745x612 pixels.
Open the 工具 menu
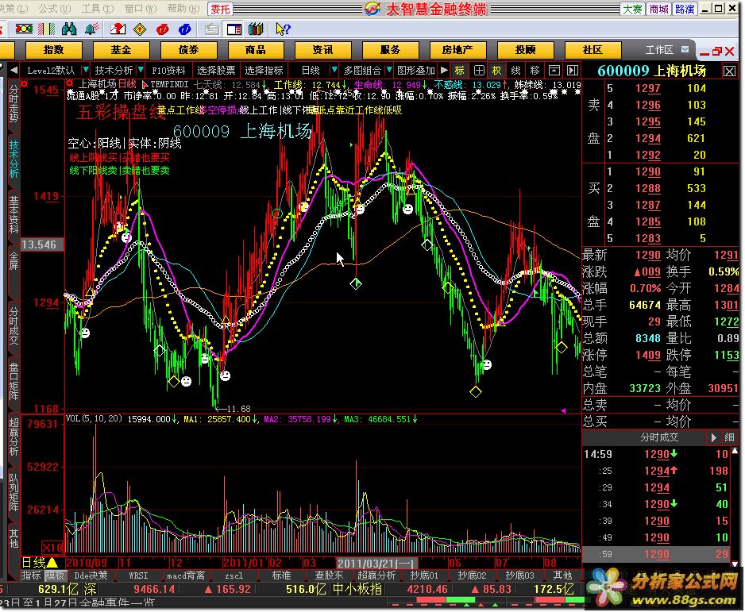(x=98, y=9)
